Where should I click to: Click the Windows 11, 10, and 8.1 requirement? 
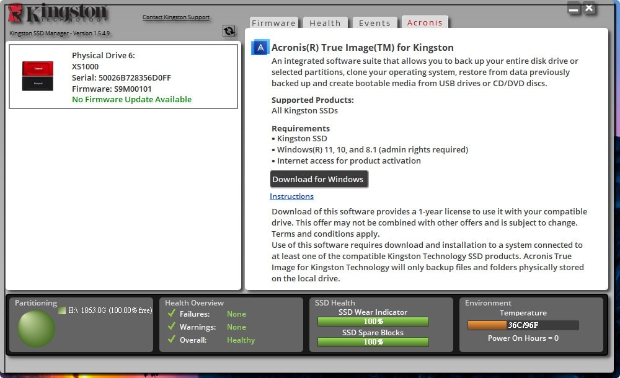click(x=370, y=149)
